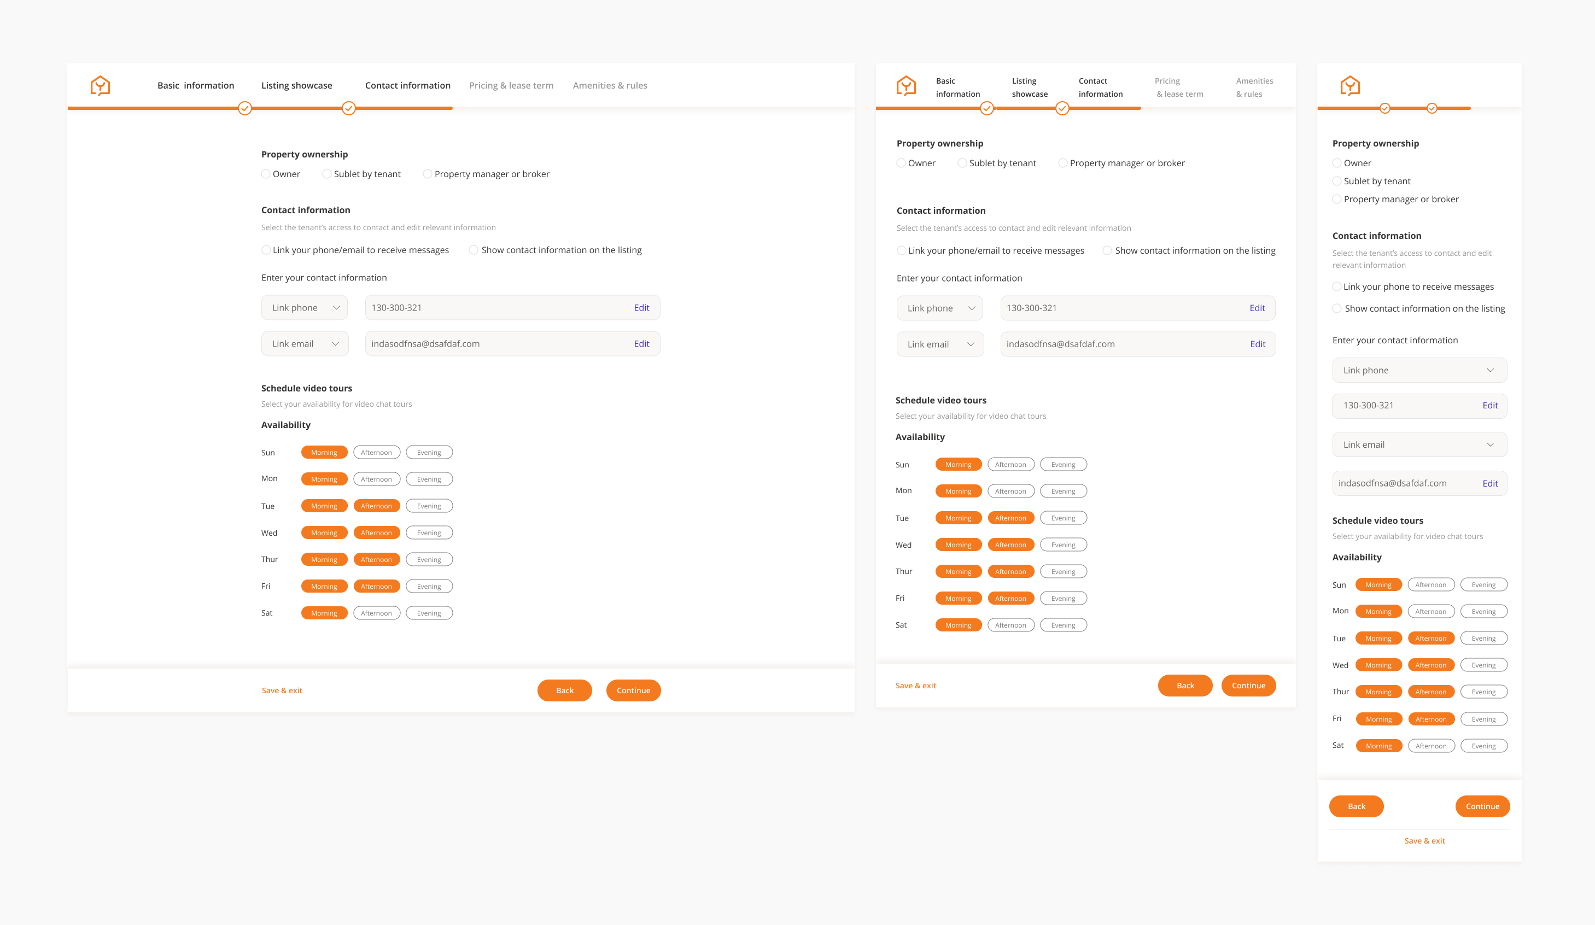Click the house logo in the middle layout

(905, 85)
